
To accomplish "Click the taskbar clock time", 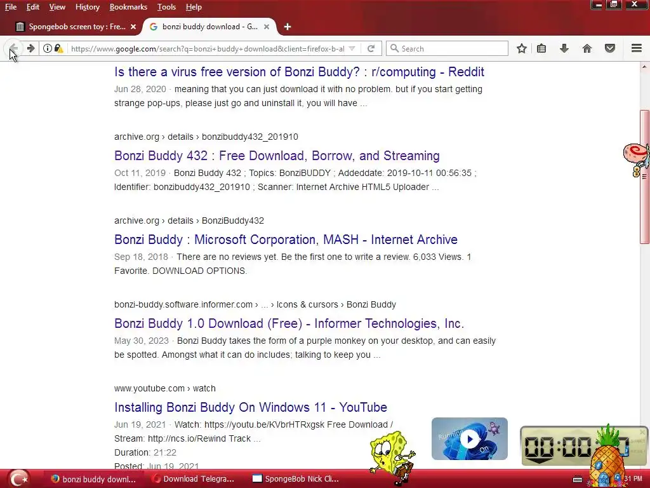I will (633, 479).
